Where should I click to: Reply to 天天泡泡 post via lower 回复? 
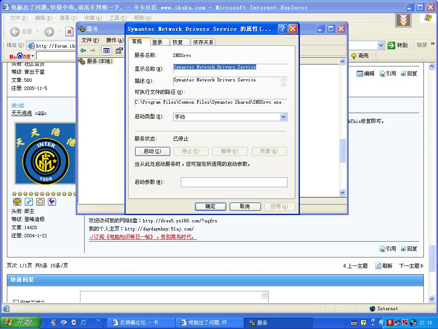coord(408,249)
